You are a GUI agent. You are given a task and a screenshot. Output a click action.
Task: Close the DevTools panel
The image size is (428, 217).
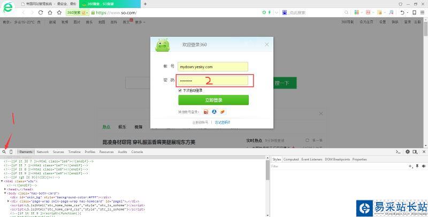click(424, 152)
